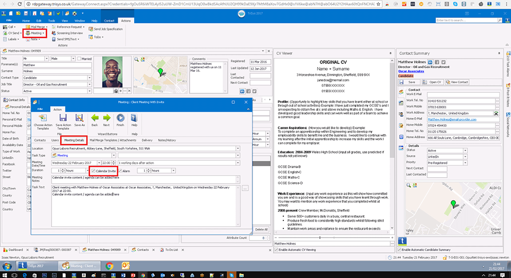Open Chrome from the Windows taskbar

[109, 266]
